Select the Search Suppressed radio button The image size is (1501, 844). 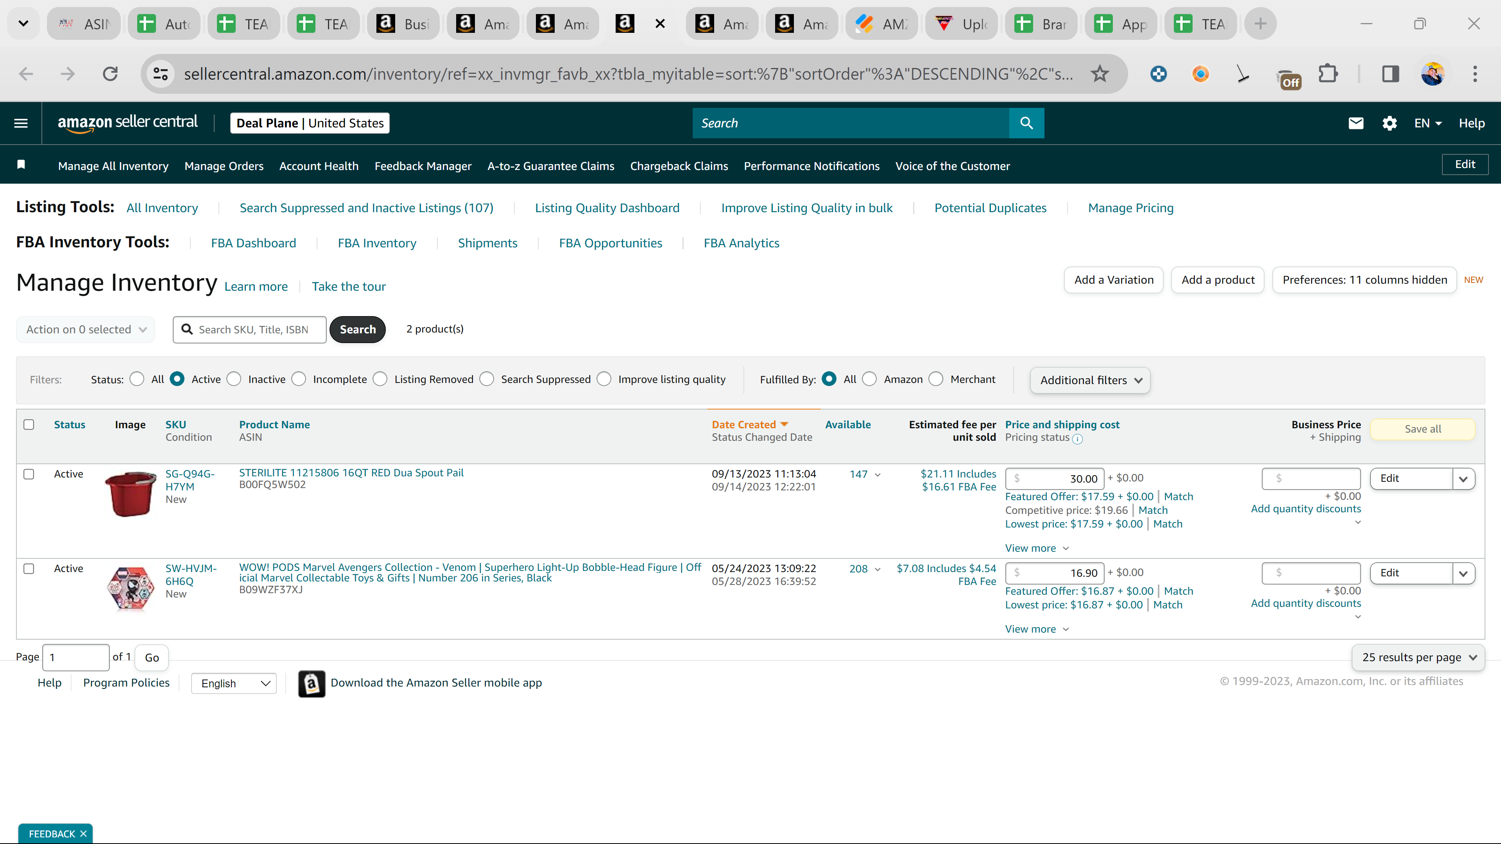(x=487, y=379)
